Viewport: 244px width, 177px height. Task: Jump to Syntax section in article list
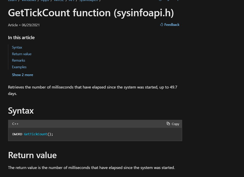(x=17, y=47)
